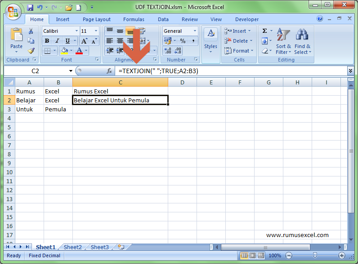Click Insert cells button
358x264 pixels.
click(x=237, y=31)
